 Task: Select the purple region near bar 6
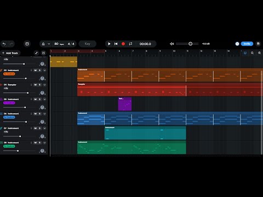tap(125, 104)
